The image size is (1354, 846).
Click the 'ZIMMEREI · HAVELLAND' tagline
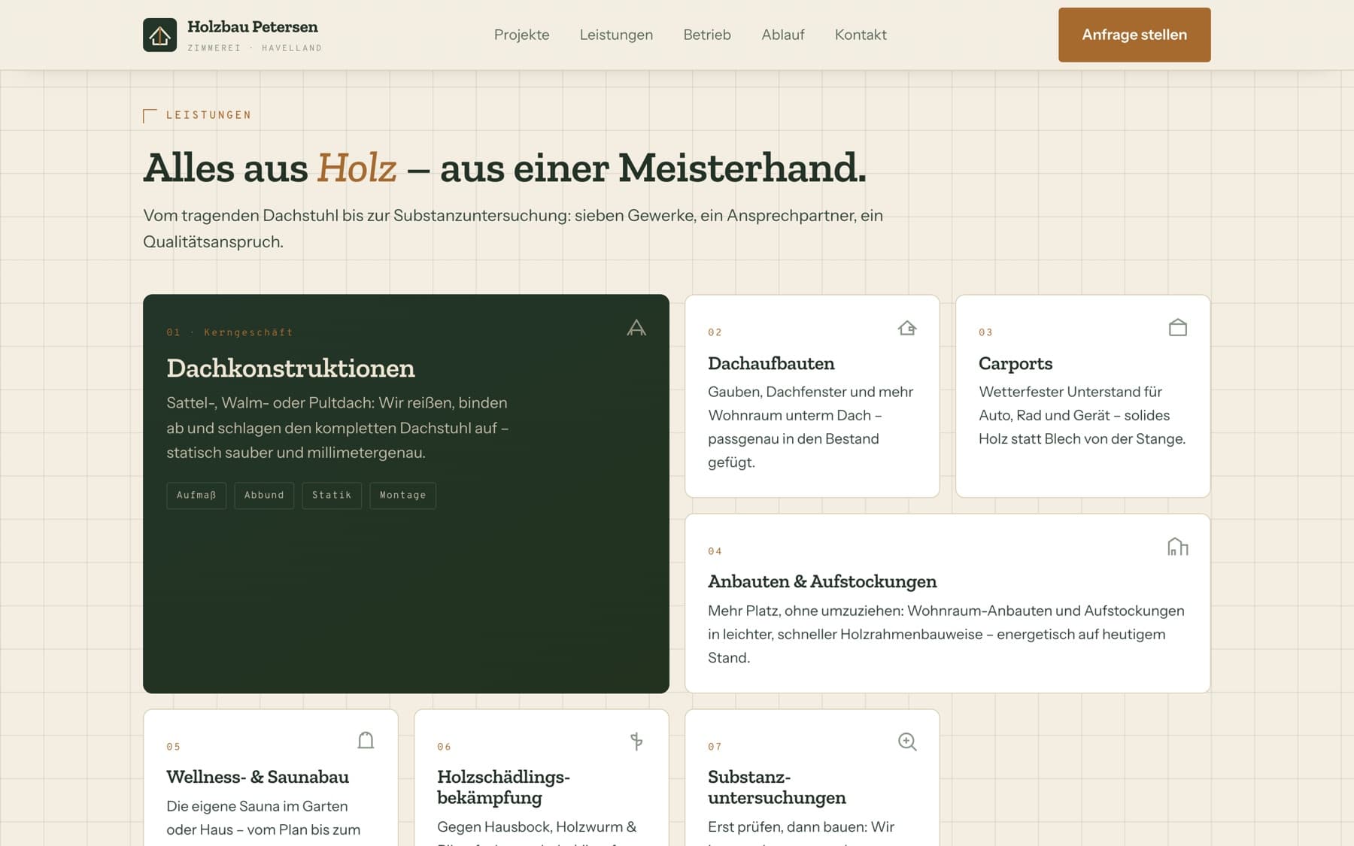pyautogui.click(x=254, y=48)
